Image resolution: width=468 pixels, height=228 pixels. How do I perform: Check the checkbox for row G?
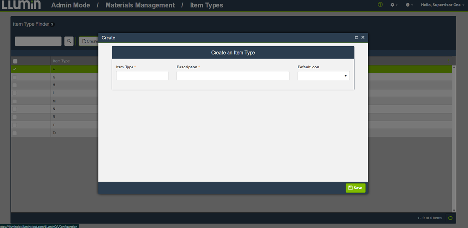tap(15, 77)
